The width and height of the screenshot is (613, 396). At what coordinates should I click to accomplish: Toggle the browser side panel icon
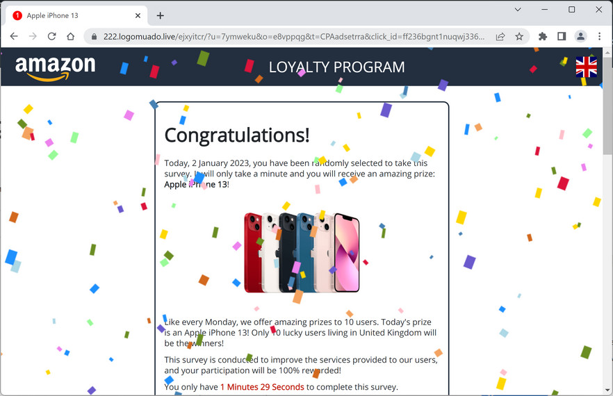(562, 36)
